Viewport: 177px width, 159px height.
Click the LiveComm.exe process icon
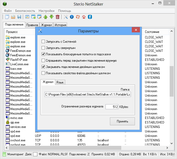[x=8, y=64]
